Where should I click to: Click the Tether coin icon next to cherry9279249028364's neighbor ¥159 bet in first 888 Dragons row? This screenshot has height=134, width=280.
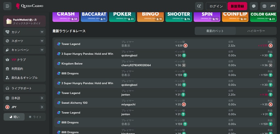[x=185, y=75]
